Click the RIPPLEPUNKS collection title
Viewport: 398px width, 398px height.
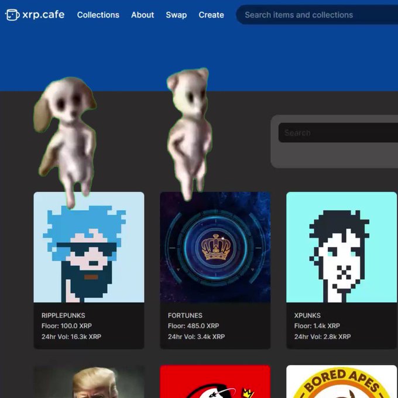(x=63, y=315)
